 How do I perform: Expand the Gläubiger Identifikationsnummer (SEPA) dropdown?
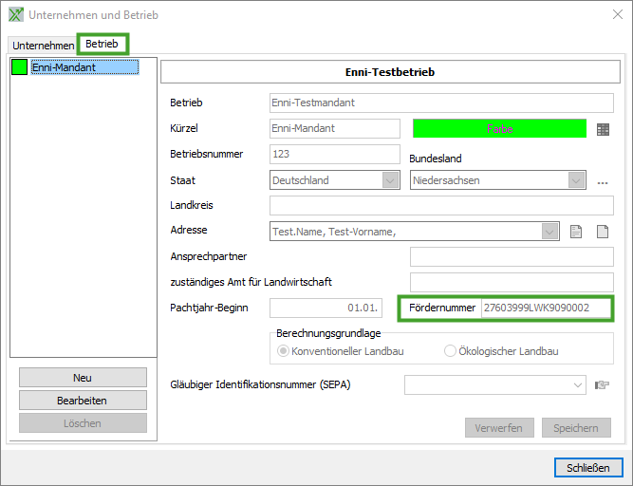(x=578, y=384)
